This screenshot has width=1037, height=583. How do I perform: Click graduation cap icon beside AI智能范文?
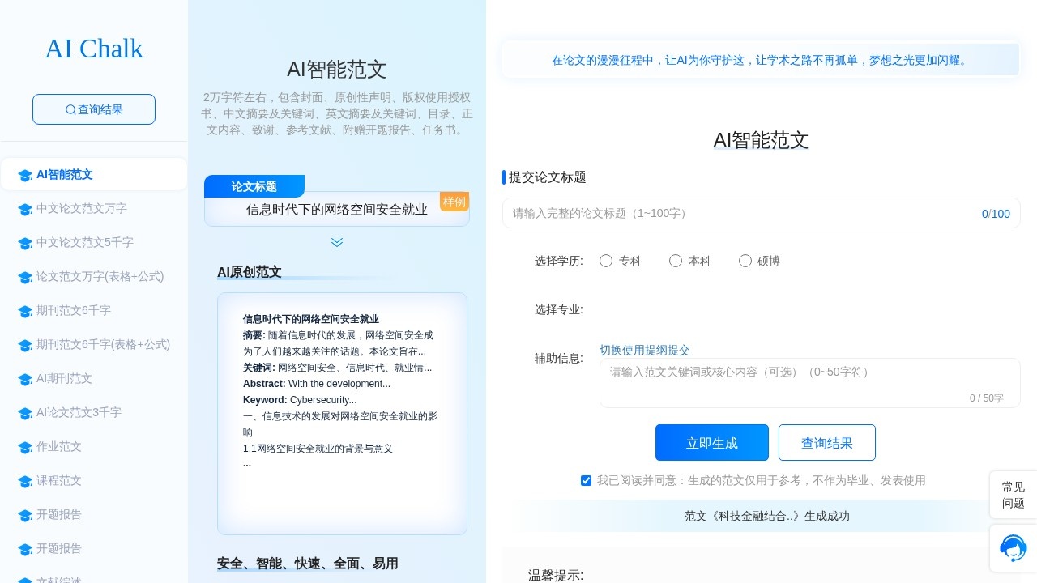click(x=25, y=176)
